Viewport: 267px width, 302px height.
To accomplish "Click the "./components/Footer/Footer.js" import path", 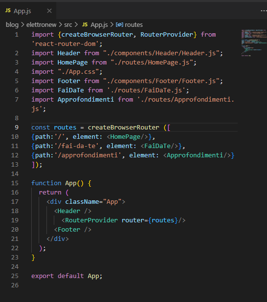I will click(161, 81).
